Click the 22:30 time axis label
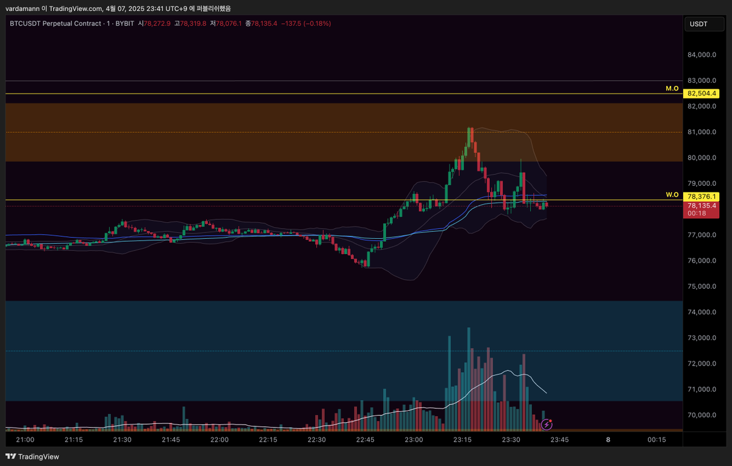This screenshot has width=732, height=466. click(x=317, y=440)
